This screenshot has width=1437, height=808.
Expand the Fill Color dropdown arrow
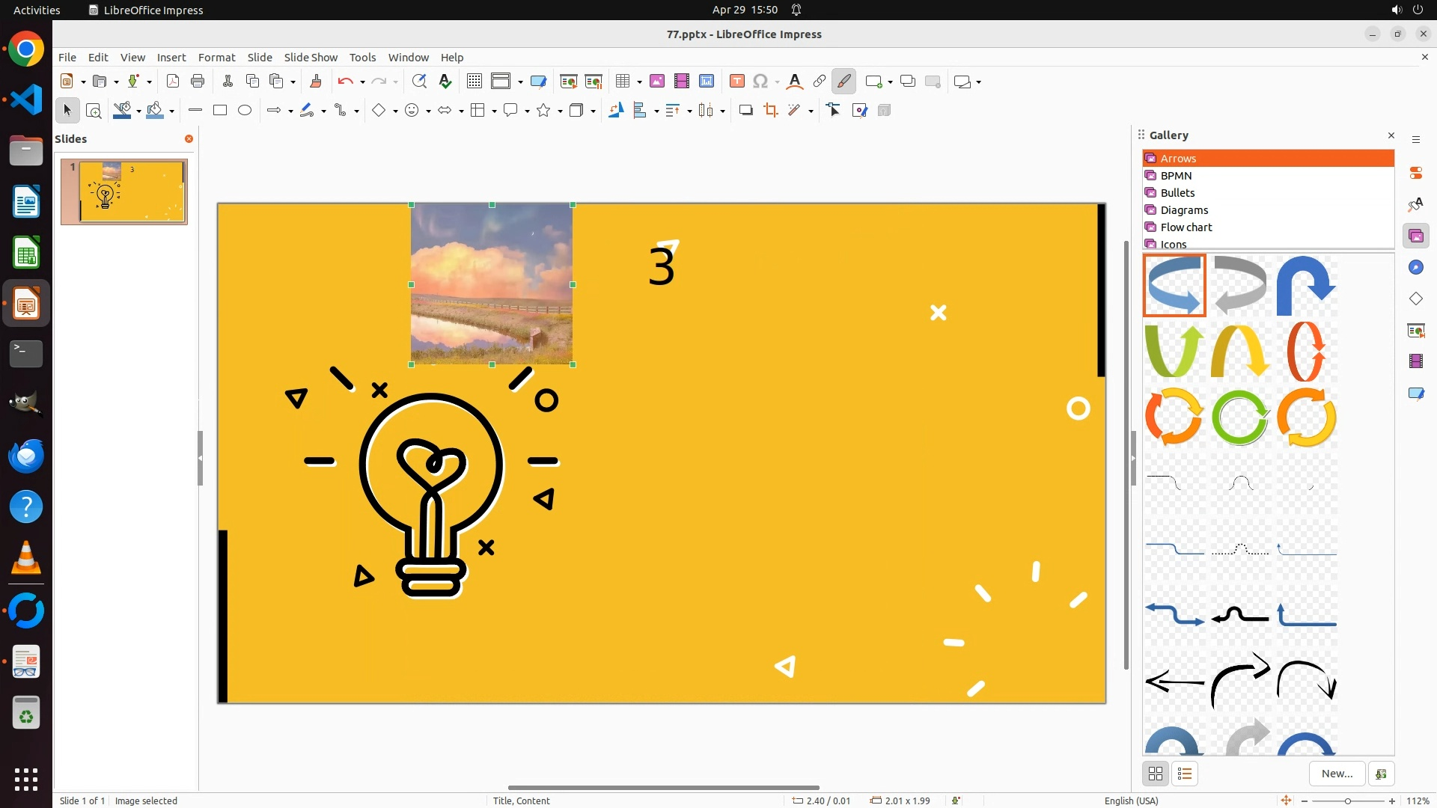coord(172,111)
